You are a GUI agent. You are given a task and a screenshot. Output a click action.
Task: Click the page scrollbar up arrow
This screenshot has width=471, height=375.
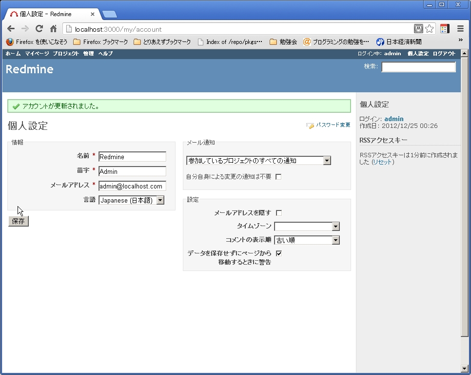click(x=464, y=54)
